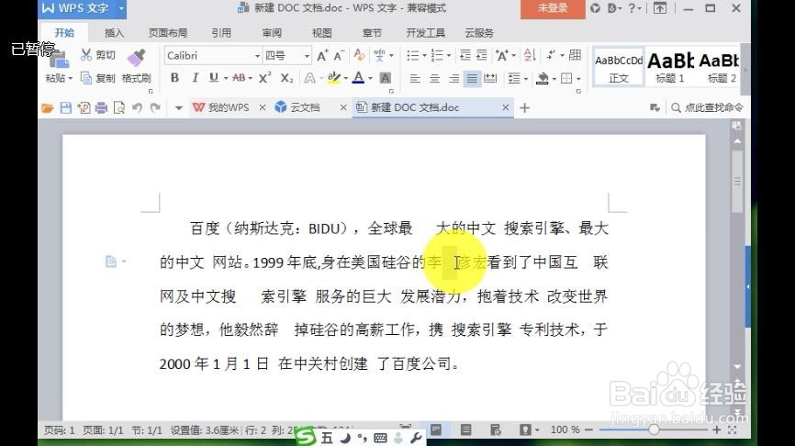Open numbered list style dropdown
Screen dimensions: 795x446
(x=449, y=55)
